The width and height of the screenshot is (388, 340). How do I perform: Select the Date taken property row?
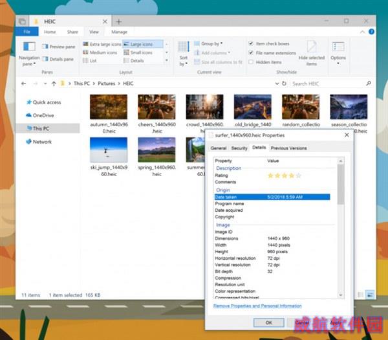click(x=272, y=197)
